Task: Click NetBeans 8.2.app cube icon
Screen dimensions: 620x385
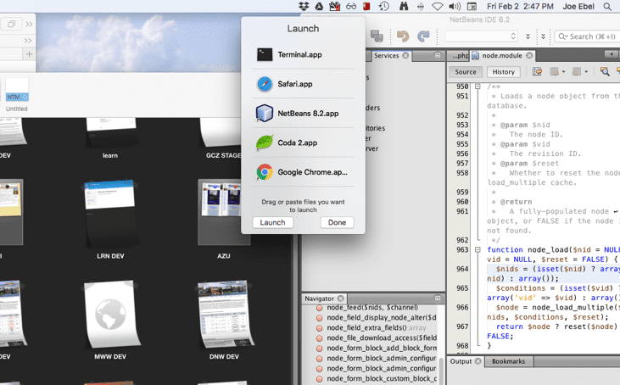Action: 265,113
